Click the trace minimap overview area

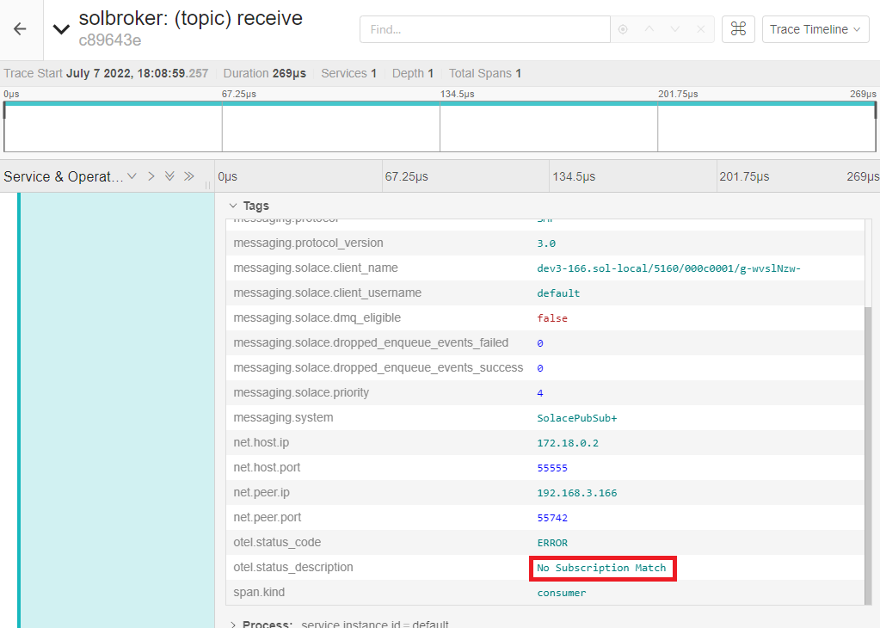click(440, 129)
